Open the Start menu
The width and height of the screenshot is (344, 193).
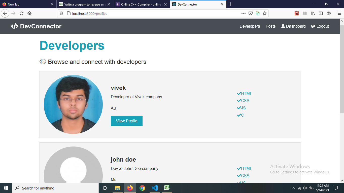[5, 188]
